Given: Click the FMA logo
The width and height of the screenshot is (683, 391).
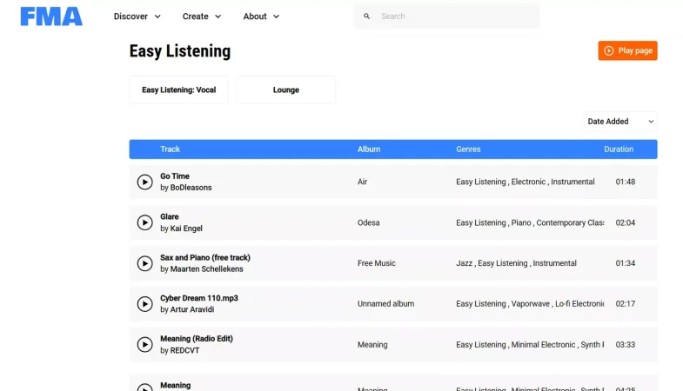Looking at the screenshot, I should (x=51, y=17).
